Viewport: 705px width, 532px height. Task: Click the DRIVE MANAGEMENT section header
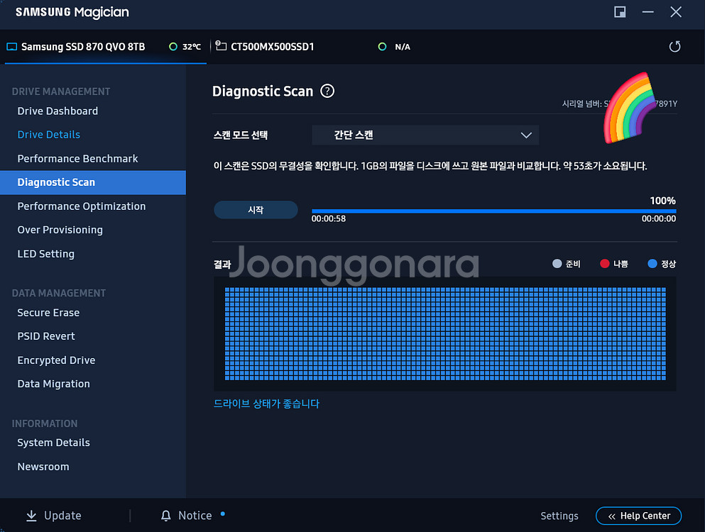click(x=60, y=92)
